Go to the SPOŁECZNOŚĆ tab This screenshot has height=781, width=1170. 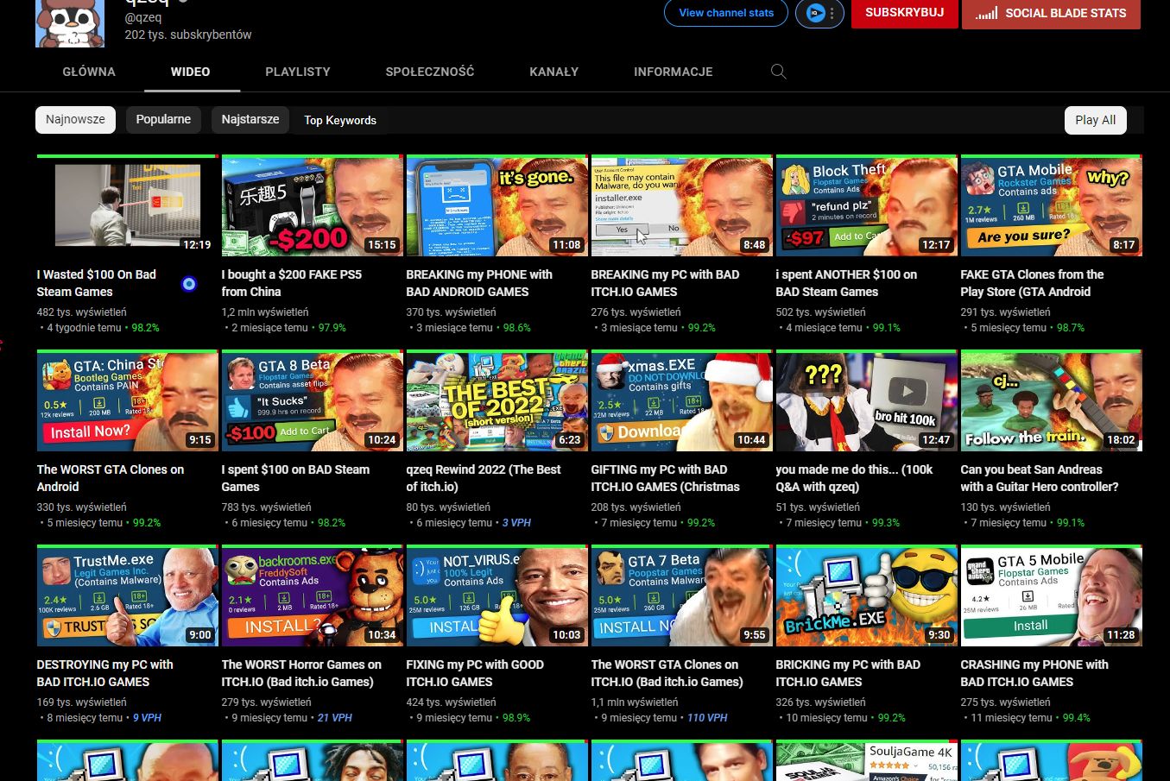click(x=430, y=72)
